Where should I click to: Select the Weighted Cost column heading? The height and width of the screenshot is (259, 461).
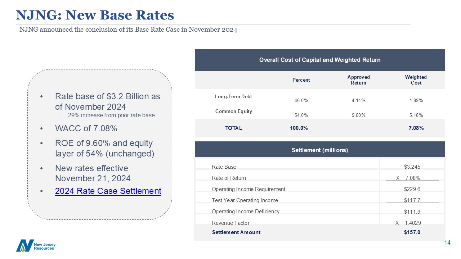[416, 80]
